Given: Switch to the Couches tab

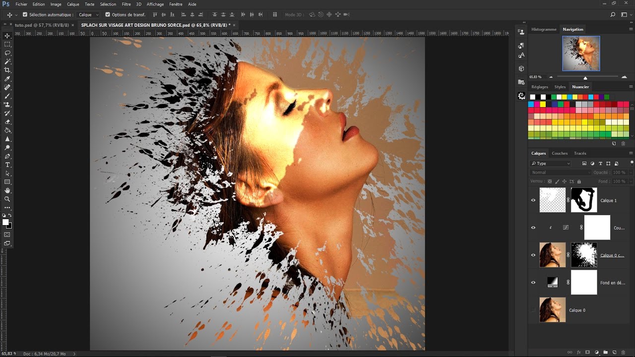Looking at the screenshot, I should click(560, 153).
